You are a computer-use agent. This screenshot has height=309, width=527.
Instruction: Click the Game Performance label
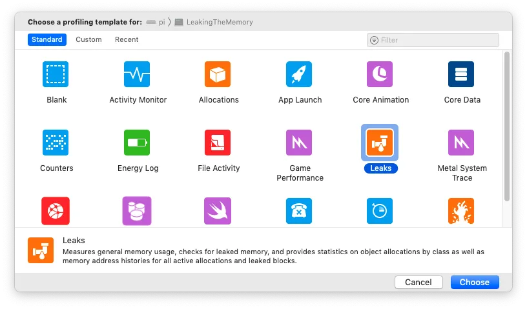click(300, 173)
